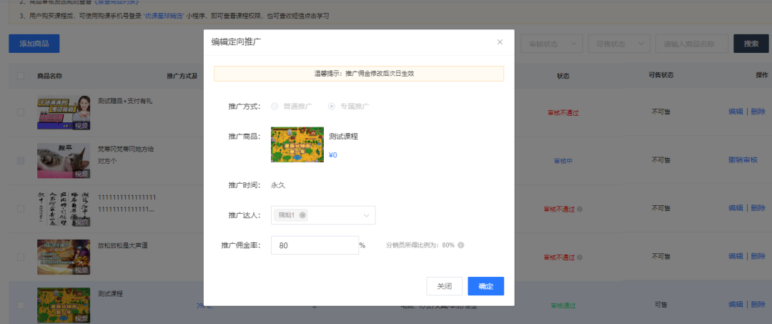The image size is (772, 324).
Task: Click the 测试课程 product thumbnail in dialog
Action: (297, 145)
